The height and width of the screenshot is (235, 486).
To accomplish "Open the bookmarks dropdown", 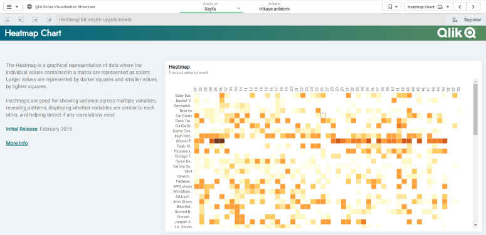I will [392, 6].
